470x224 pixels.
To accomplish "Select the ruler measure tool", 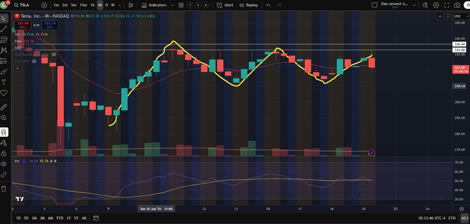I will click(x=4, y=107).
